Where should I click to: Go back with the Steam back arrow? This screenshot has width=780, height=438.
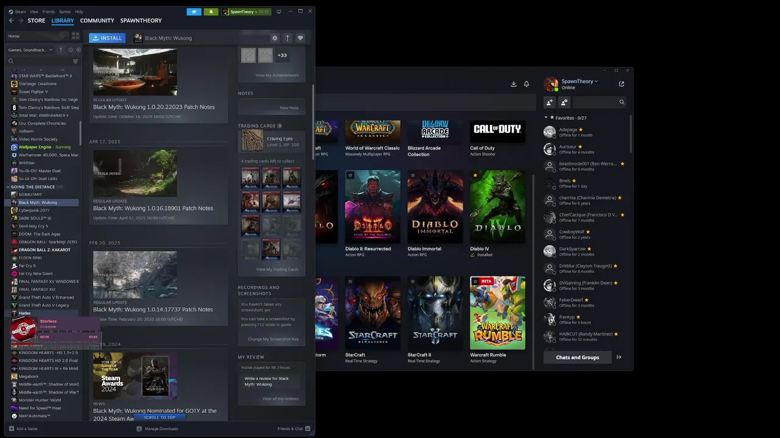11,21
